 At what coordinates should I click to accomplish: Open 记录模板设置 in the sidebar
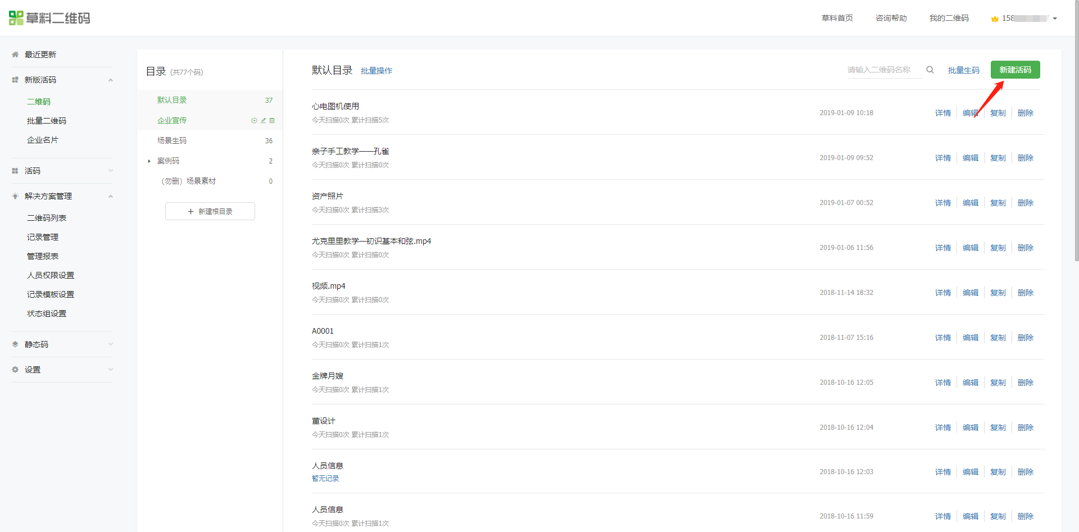[51, 294]
